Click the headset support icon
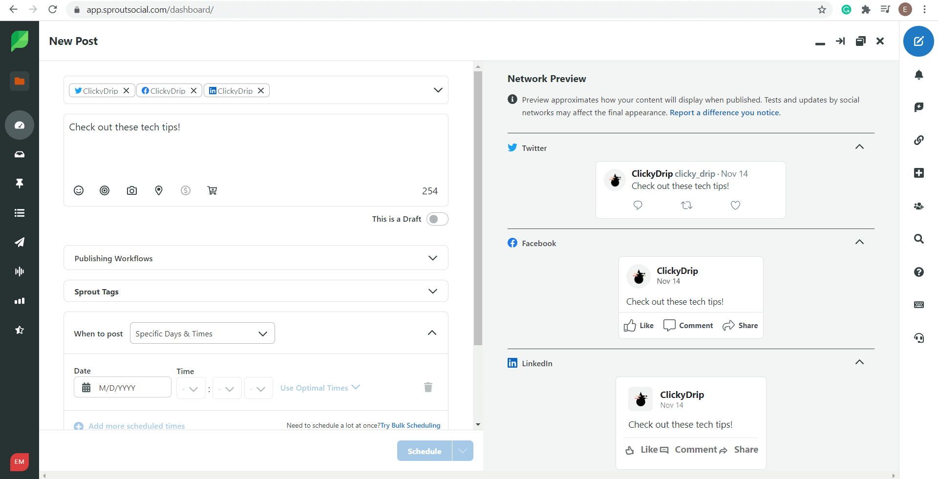Screen dimensions: 938x479 coord(919,338)
